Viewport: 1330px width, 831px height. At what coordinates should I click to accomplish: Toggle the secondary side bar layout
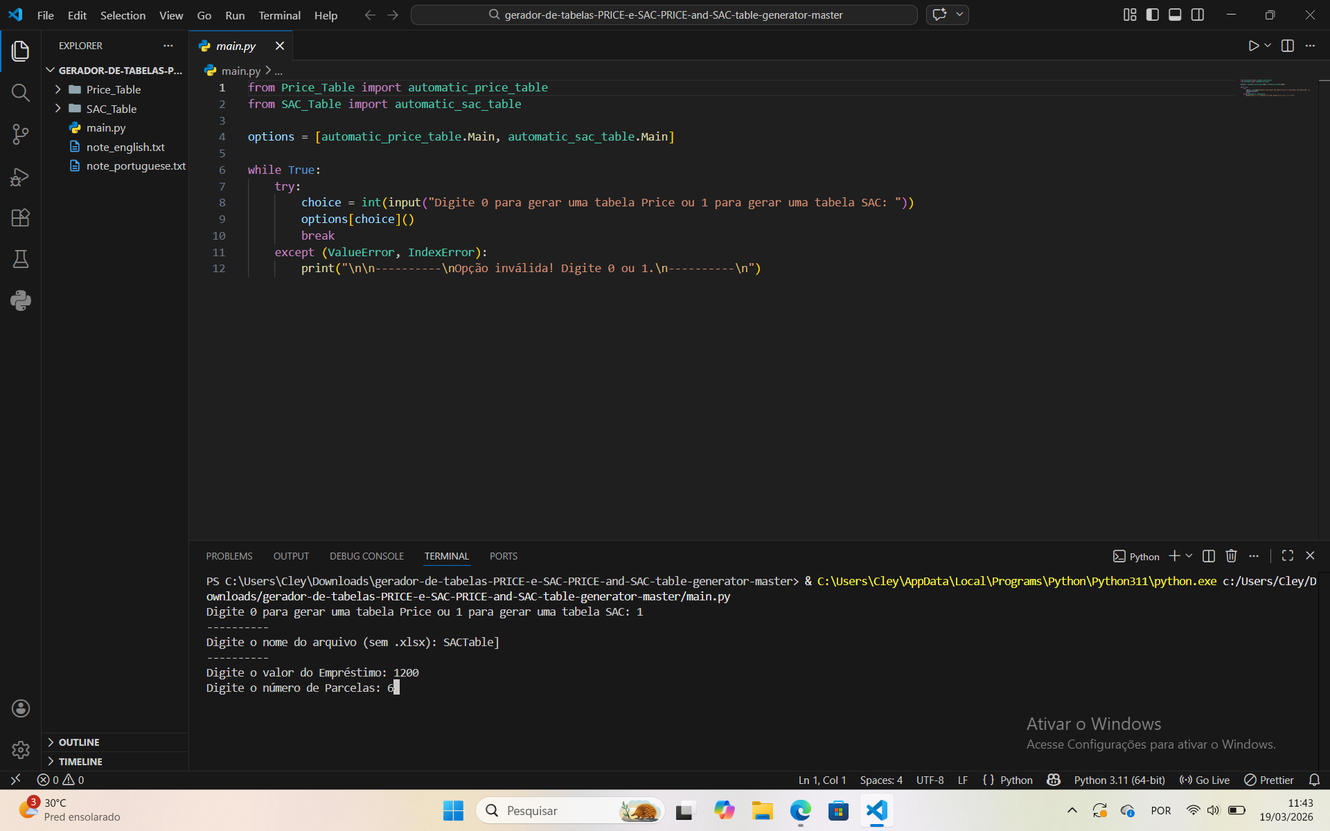click(1198, 15)
